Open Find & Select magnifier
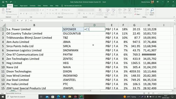Viewport: 176px width, 99px height. coord(152,10)
